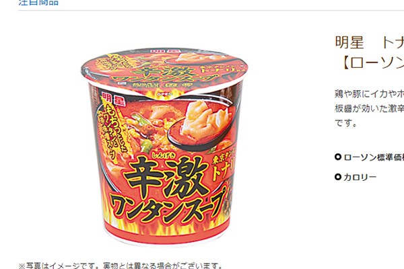Open the spicy wonton soup cup image
404x269 pixels.
pos(164,147)
